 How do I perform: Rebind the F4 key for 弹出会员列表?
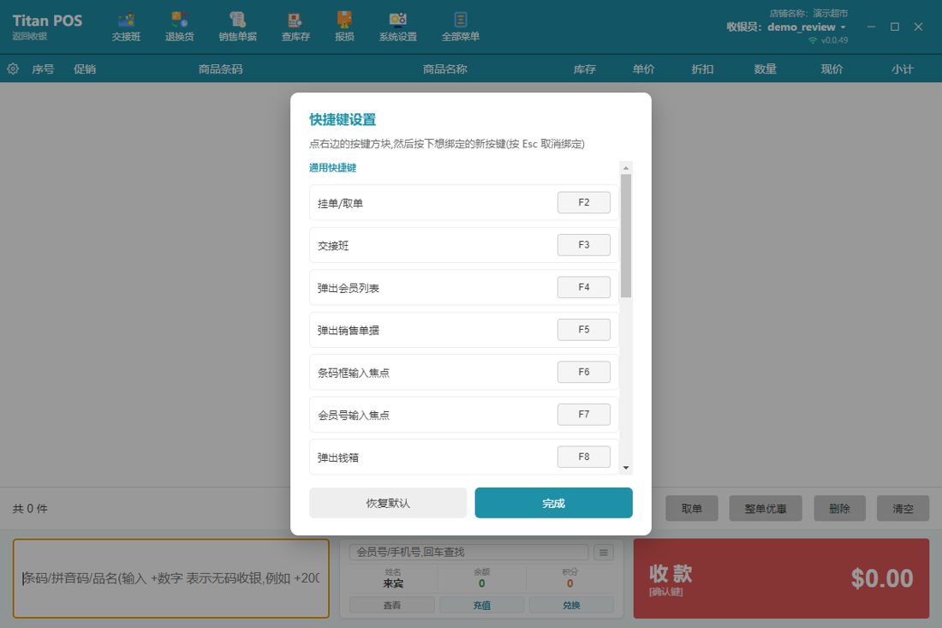click(583, 287)
